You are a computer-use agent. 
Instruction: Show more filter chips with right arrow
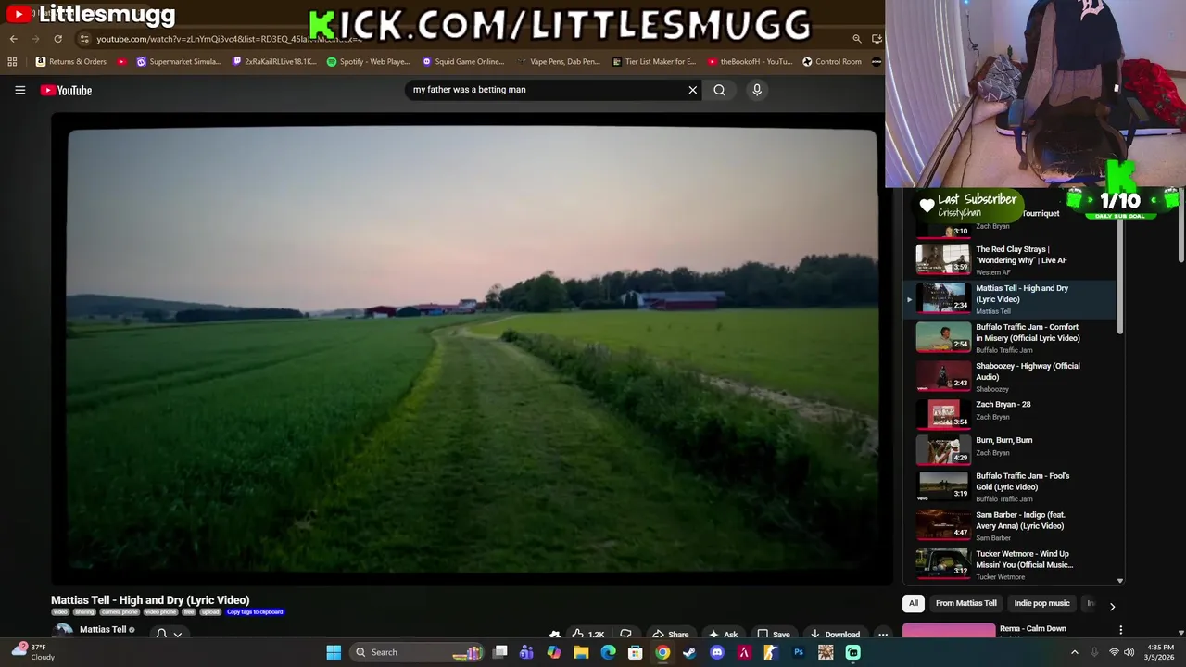pyautogui.click(x=1112, y=606)
